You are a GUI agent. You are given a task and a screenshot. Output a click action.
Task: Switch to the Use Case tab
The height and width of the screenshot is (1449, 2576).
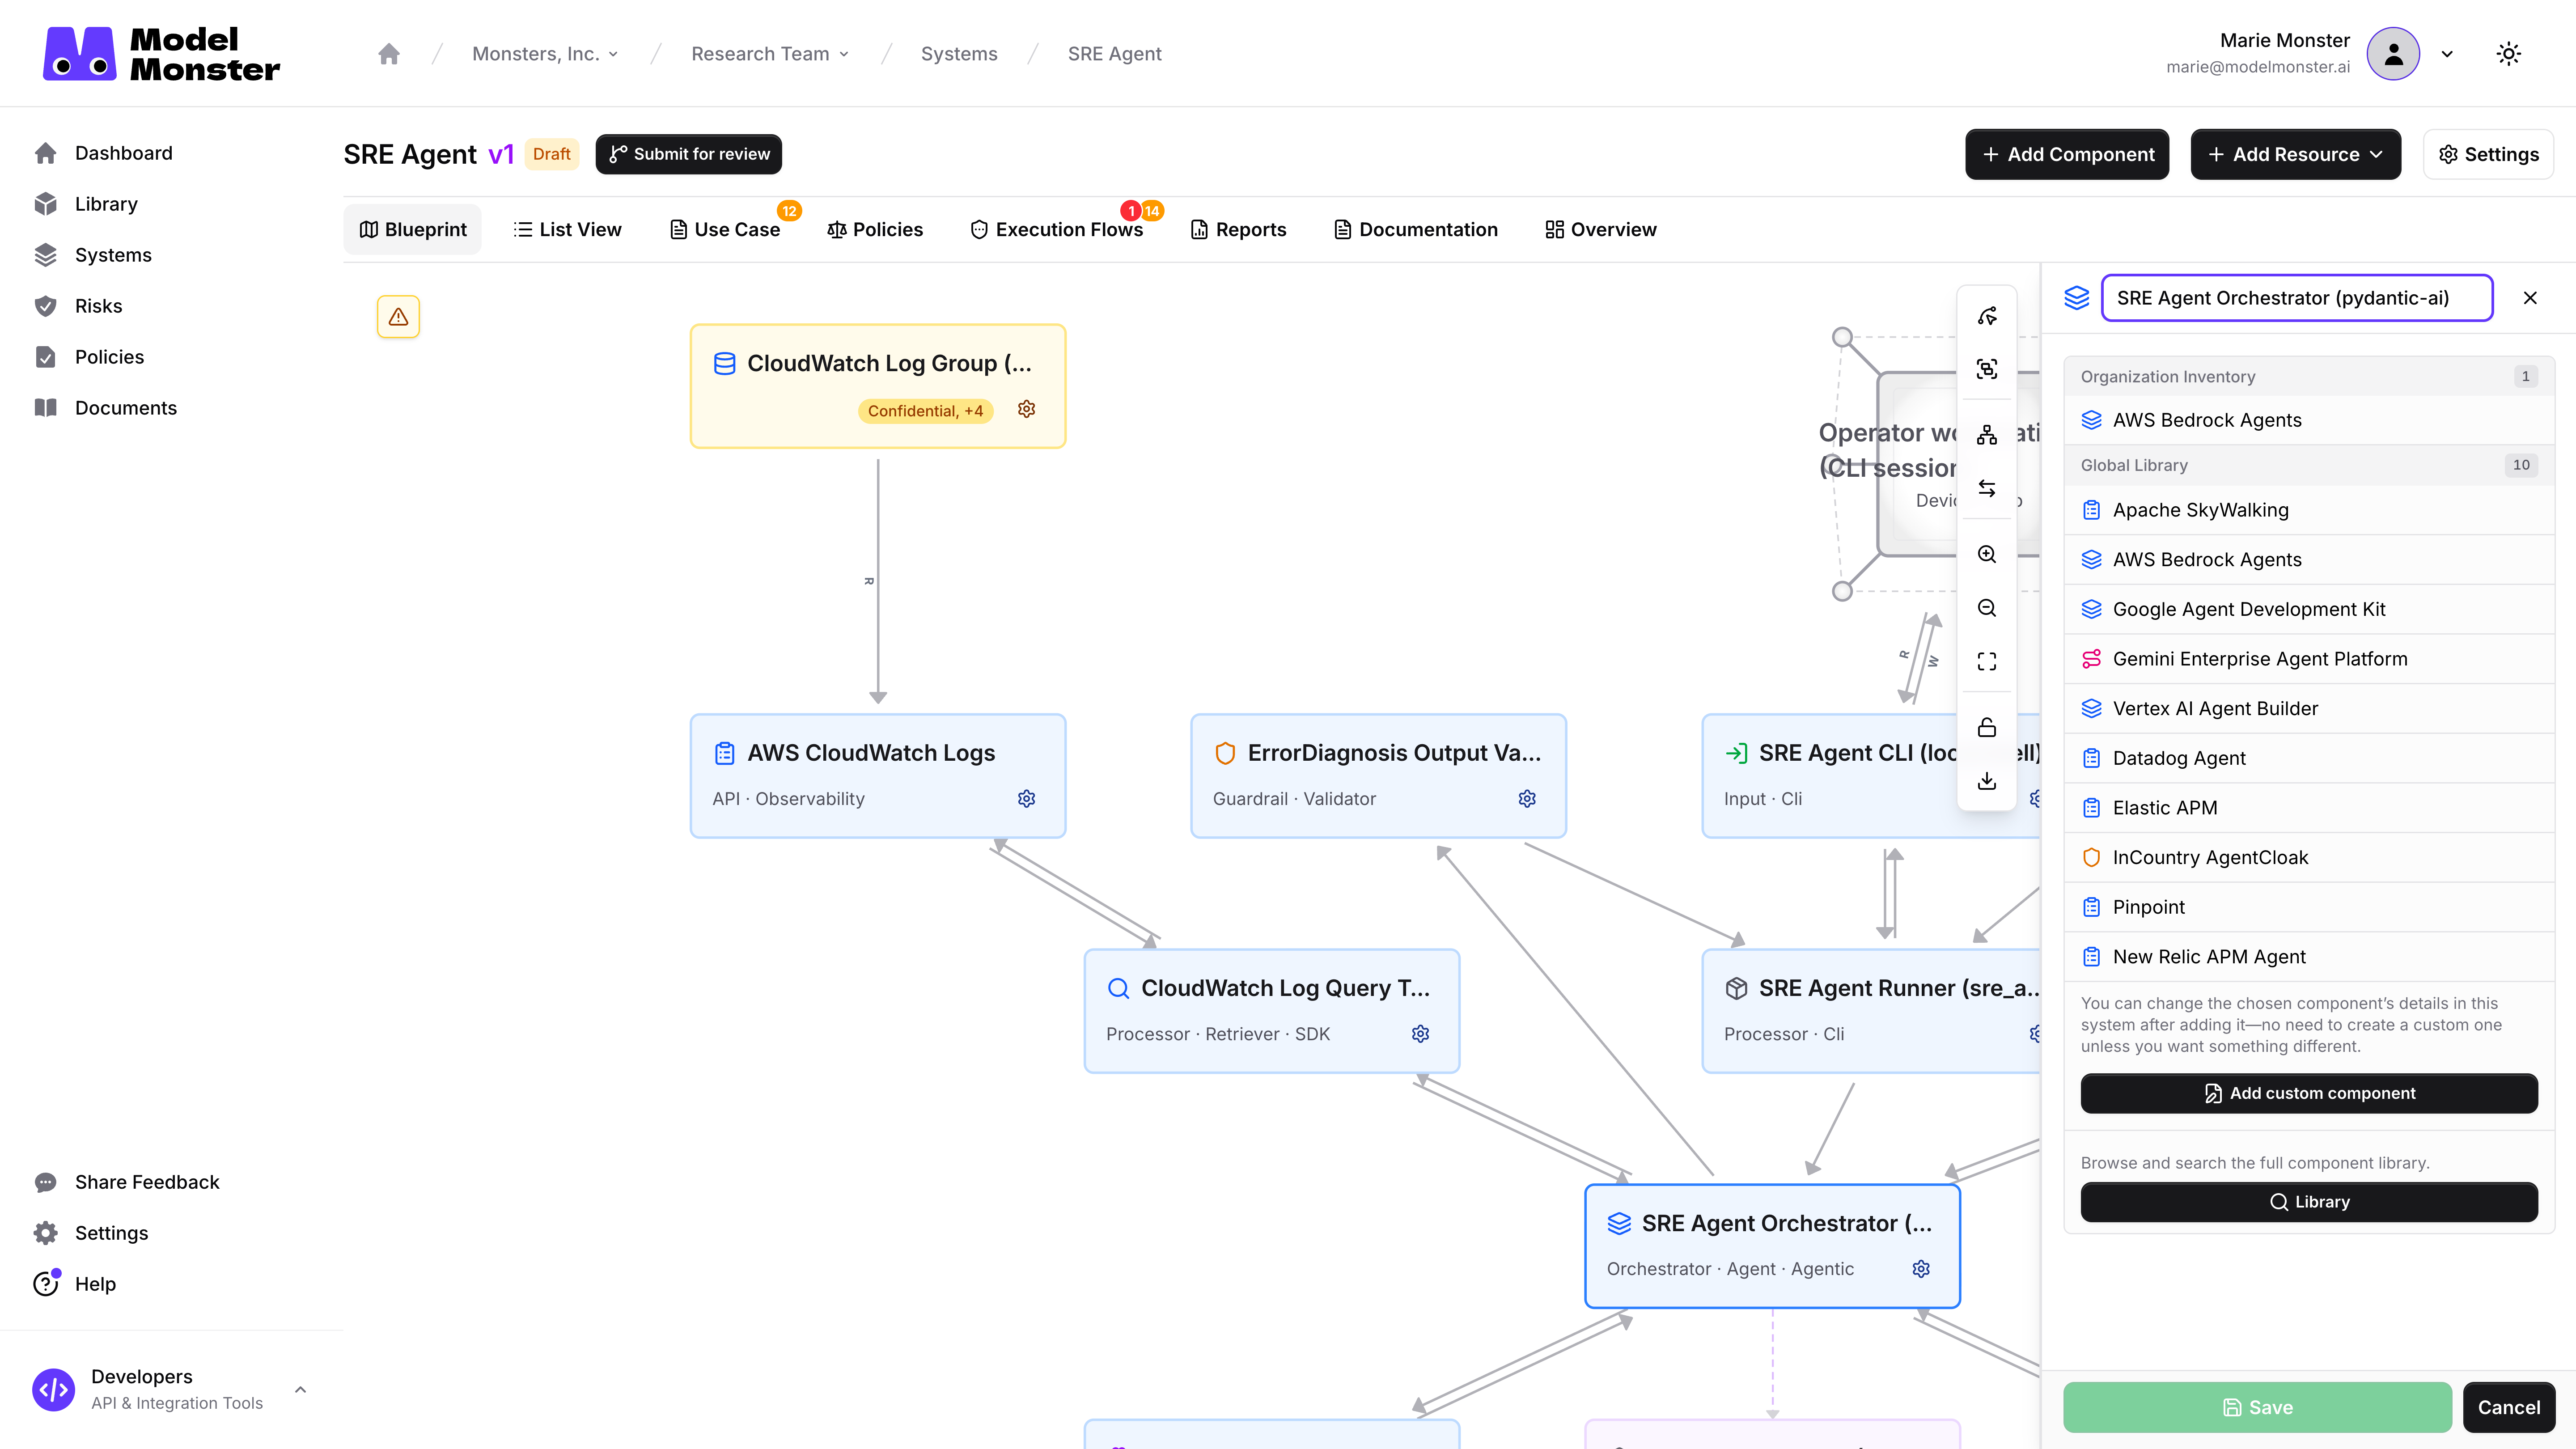[725, 229]
